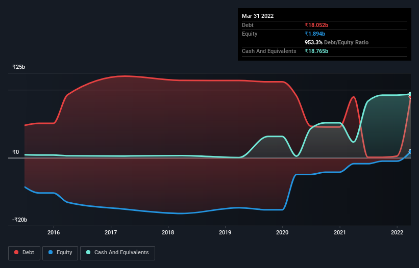Click the 2020 axis label
Image resolution: width=419 pixels, height=268 pixels.
[282, 232]
